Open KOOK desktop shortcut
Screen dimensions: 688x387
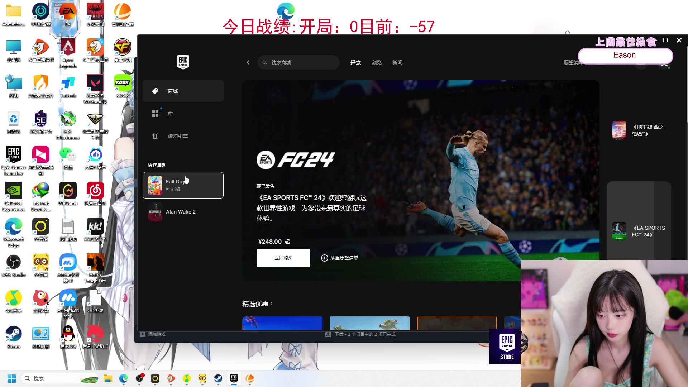click(x=123, y=87)
